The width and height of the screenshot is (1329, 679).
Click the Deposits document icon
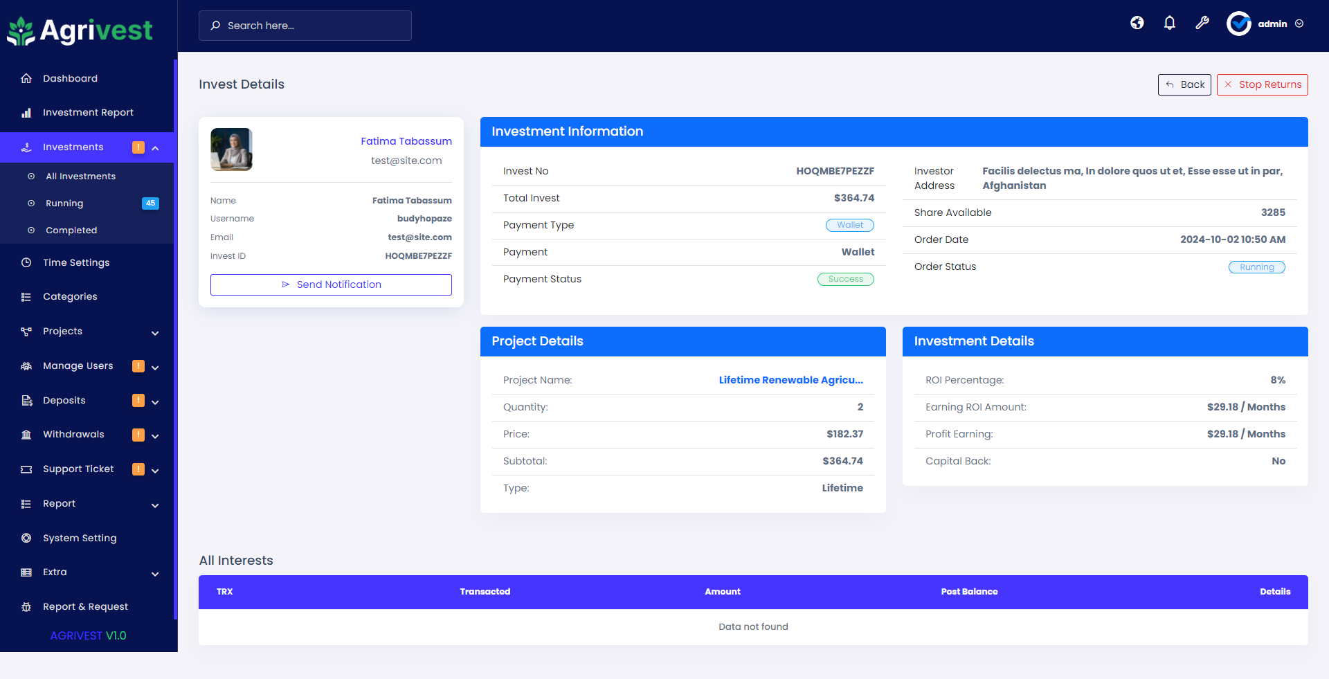coord(26,401)
